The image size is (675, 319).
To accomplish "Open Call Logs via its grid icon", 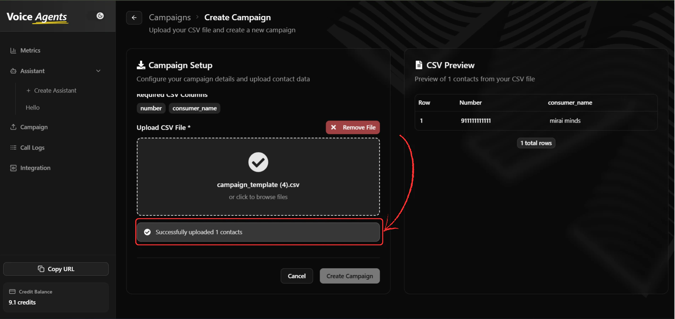I will click(x=13, y=147).
